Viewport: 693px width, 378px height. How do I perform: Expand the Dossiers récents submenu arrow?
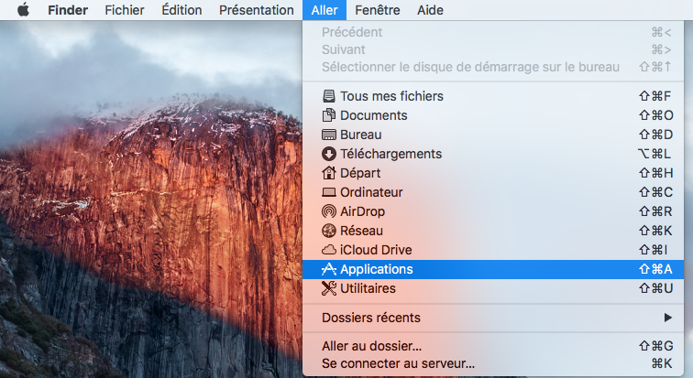667,318
